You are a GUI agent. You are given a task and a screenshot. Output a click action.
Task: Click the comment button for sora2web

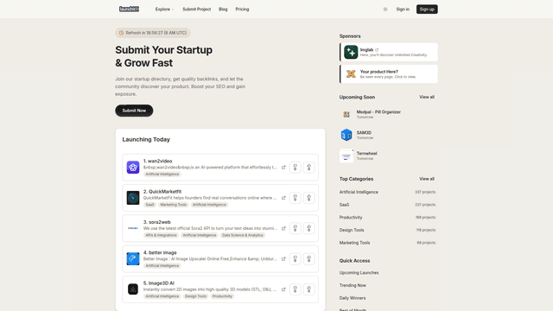point(296,228)
